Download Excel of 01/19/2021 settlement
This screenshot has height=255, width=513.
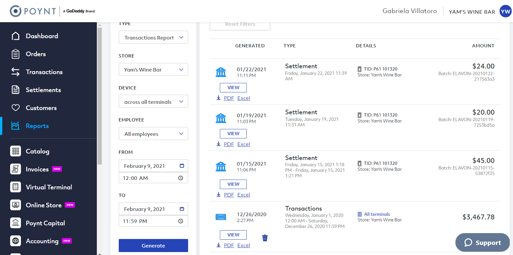coord(244,144)
